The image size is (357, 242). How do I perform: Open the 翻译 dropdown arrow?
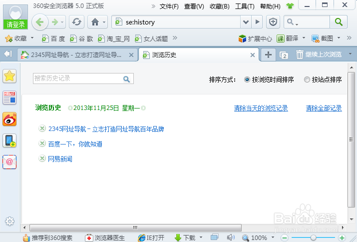[304, 37]
